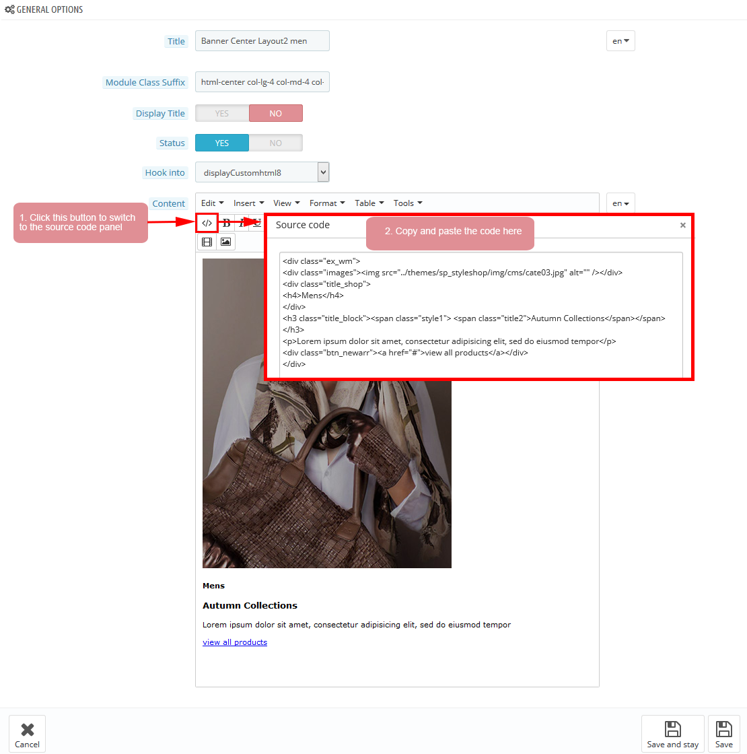Click the Autumn Collections heading text
The height and width of the screenshot is (754, 747).
[x=250, y=606]
